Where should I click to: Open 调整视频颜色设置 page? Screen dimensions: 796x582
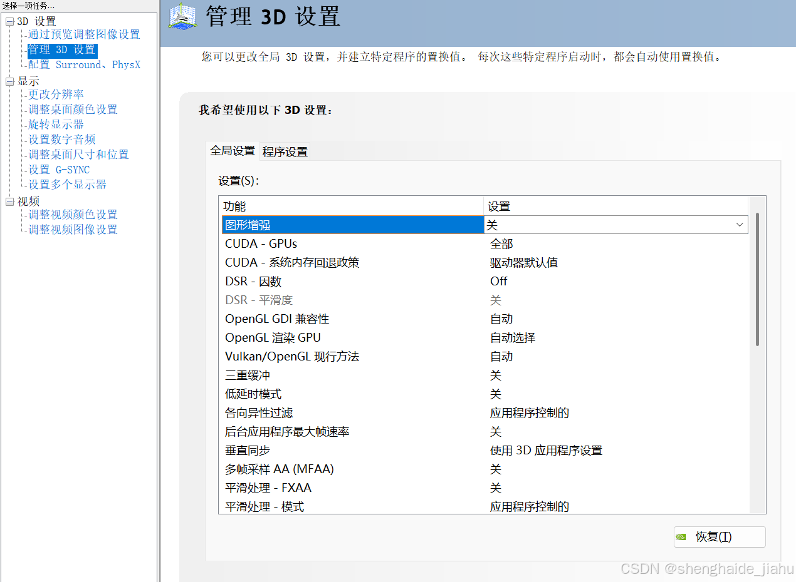click(73, 215)
